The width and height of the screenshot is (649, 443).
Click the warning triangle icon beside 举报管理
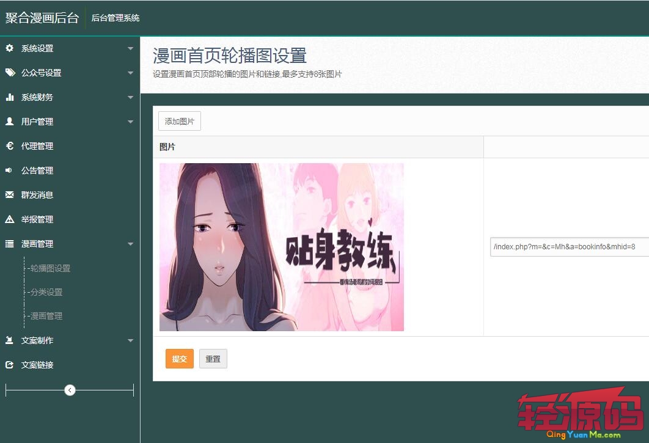coord(10,219)
